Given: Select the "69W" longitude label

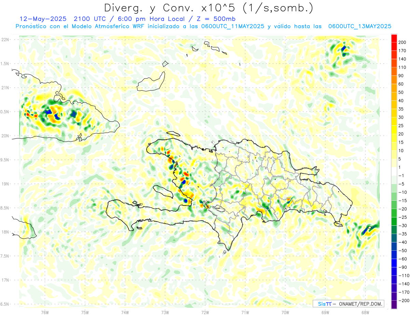Looking at the screenshot, I should 325,312.
